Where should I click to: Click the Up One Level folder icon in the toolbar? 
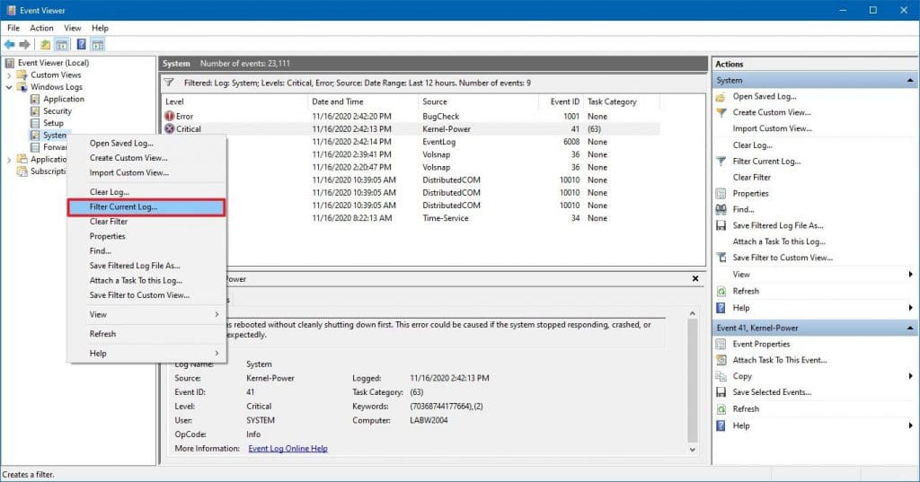pyautogui.click(x=45, y=44)
